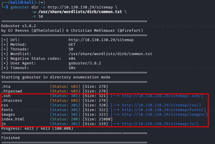Click the 'Status: 301' of the .ssh row
Viewport: 215px width, 144px height.
click(x=65, y=96)
